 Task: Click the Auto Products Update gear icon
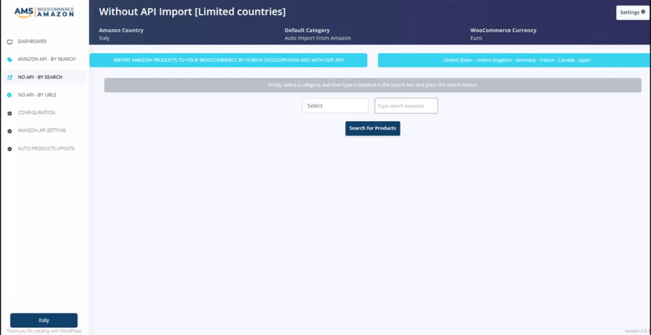10,149
